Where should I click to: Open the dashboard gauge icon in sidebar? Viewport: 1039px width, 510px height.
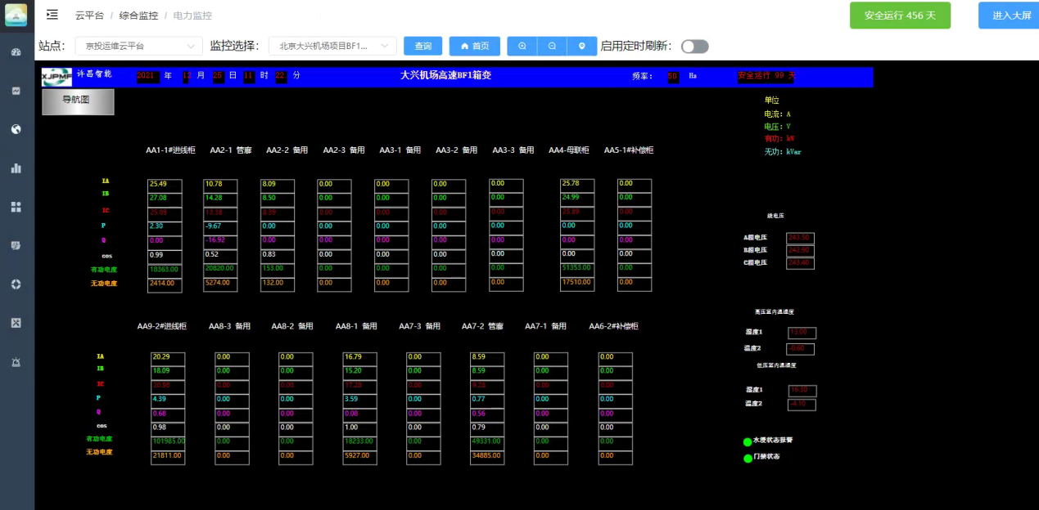click(16, 52)
